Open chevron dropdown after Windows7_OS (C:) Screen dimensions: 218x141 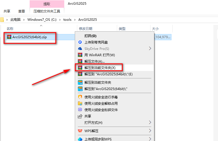pyautogui.click(x=60, y=20)
